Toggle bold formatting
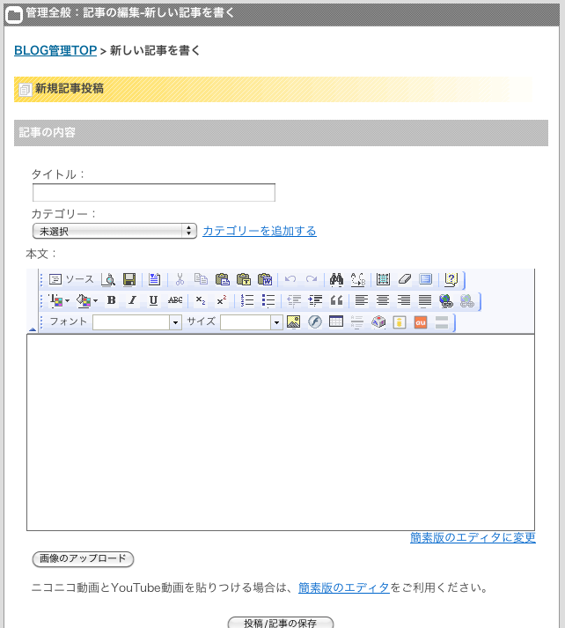The width and height of the screenshot is (565, 628). (x=111, y=300)
